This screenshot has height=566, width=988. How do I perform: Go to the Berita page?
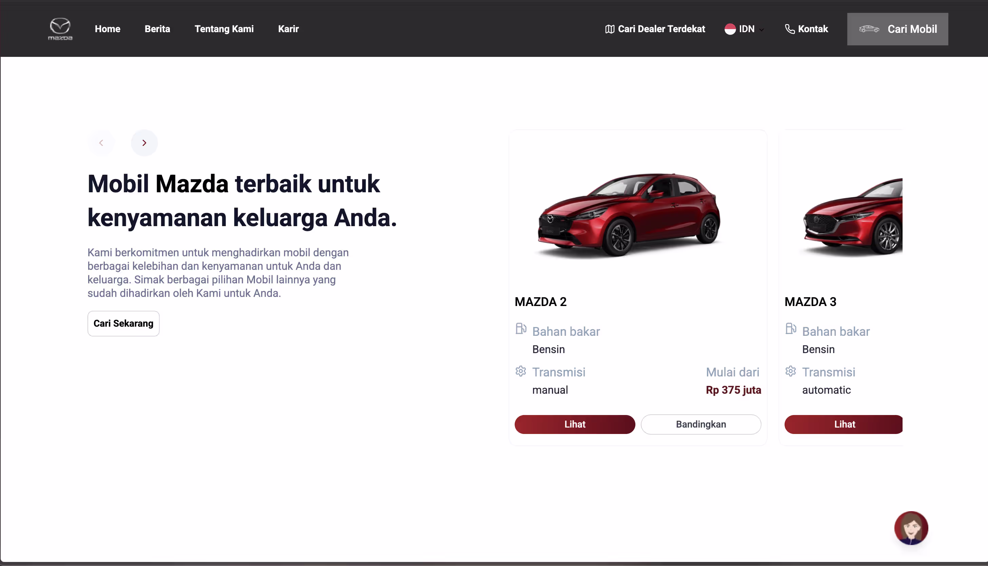point(157,29)
